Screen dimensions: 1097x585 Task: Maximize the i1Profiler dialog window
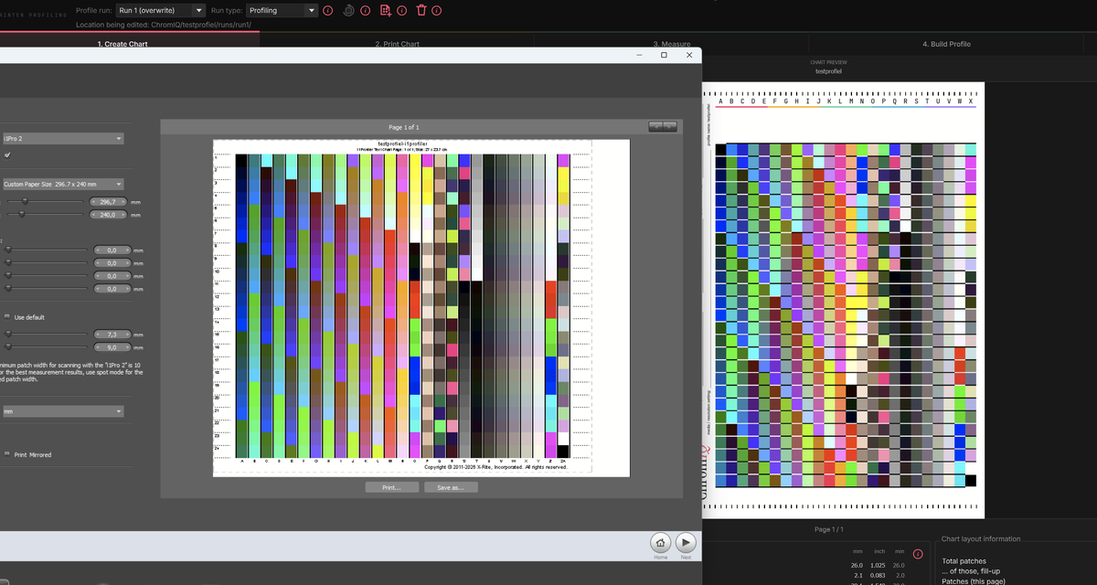tap(664, 55)
